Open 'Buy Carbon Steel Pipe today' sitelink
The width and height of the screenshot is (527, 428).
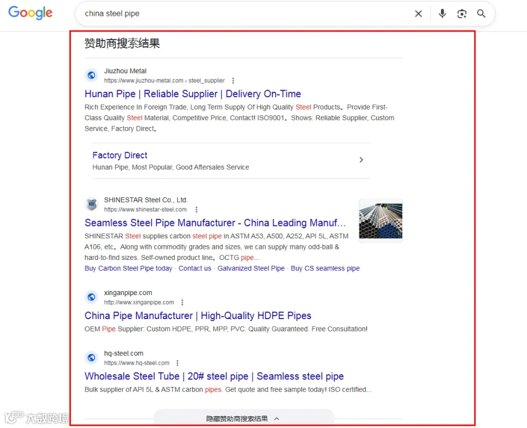click(x=128, y=268)
